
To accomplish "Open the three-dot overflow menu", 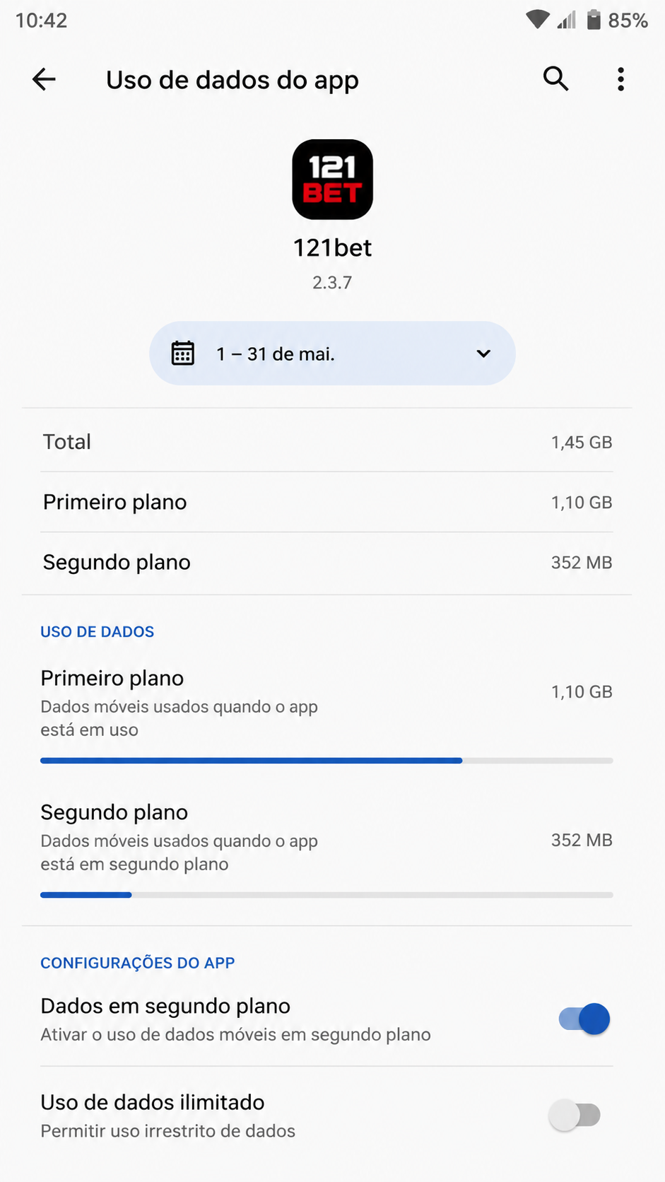I will point(620,79).
